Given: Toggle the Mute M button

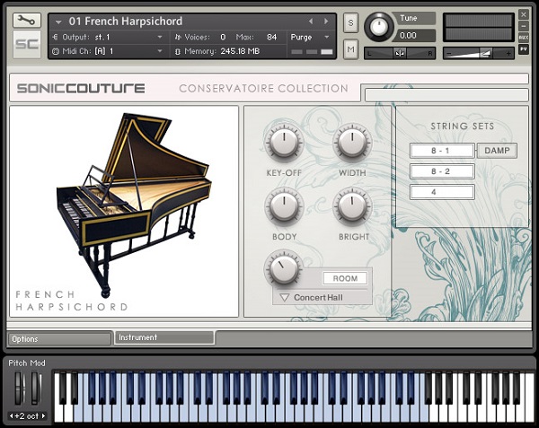Looking at the screenshot, I should [350, 49].
